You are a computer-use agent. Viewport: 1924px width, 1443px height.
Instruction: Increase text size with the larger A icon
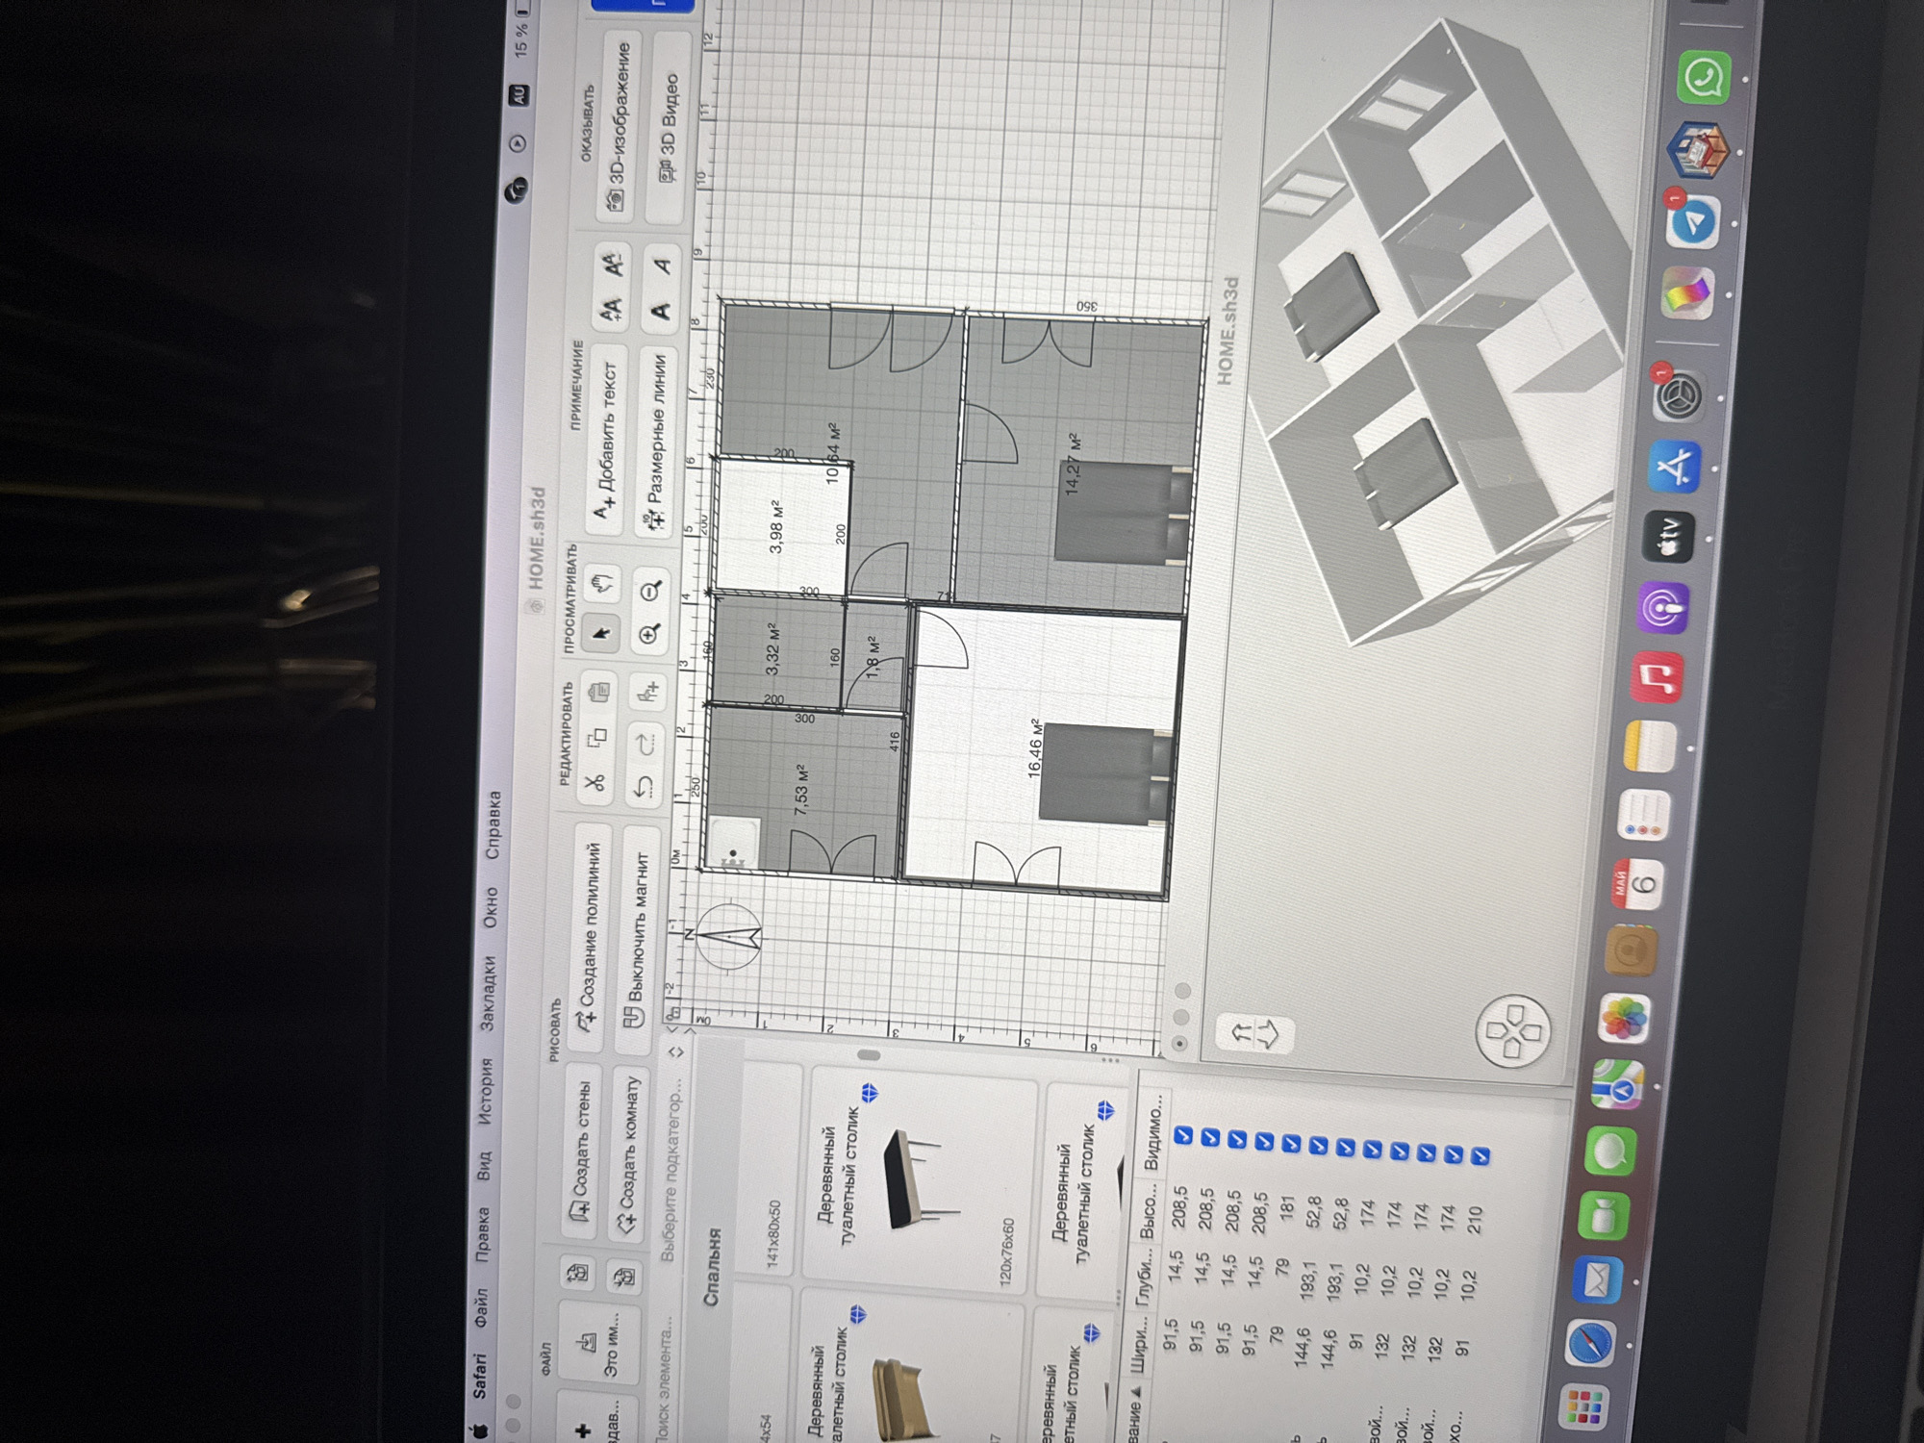[609, 312]
